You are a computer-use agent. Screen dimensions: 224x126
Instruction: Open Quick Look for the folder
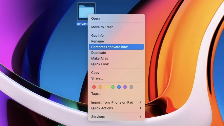pyautogui.click(x=100, y=64)
